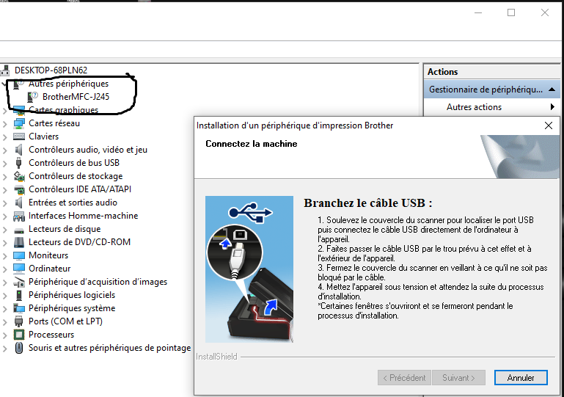Click the Claviers keyboard icon
Viewport: 564px width, 397px height.
(x=19, y=136)
